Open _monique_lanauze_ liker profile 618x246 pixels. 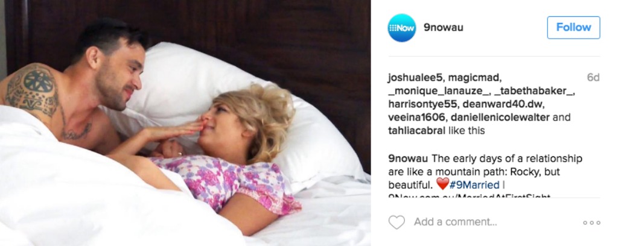[x=437, y=91]
